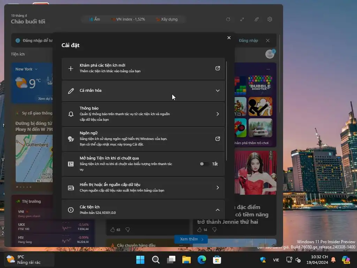Click the language icon beside Ngôn ngữ
This screenshot has height=268, width=357.
coord(71,139)
